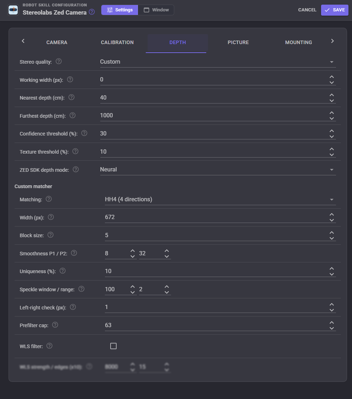The image size is (352, 399).
Task: Show help for Left-right check (px)
Action: (73, 307)
